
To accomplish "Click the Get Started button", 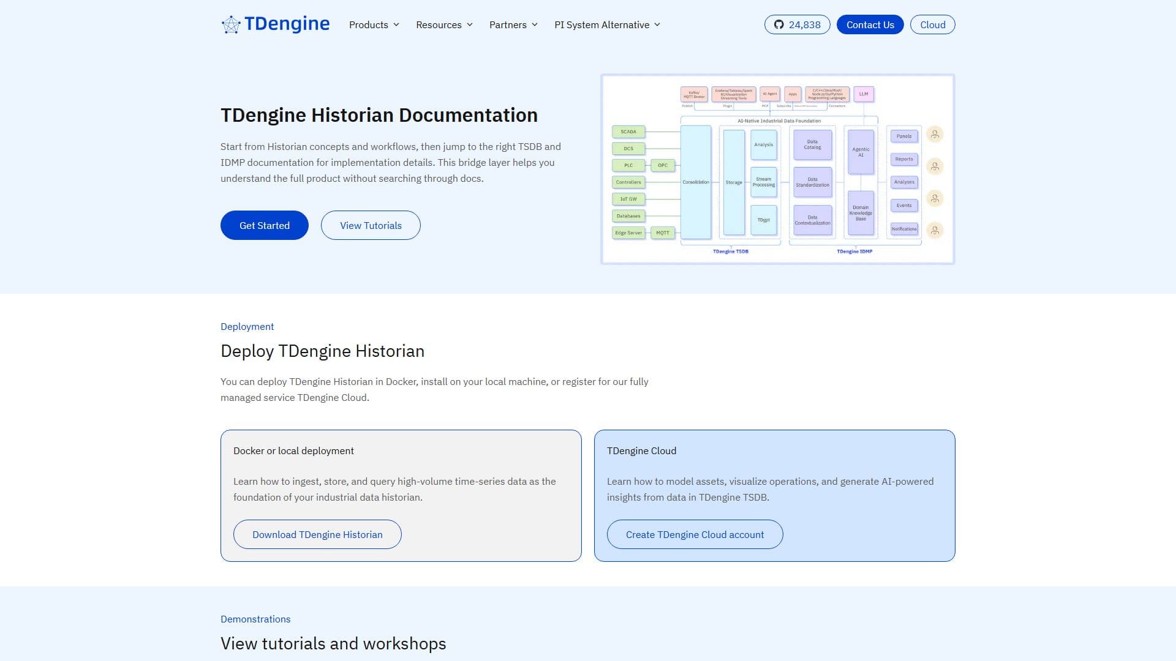I will (x=265, y=225).
